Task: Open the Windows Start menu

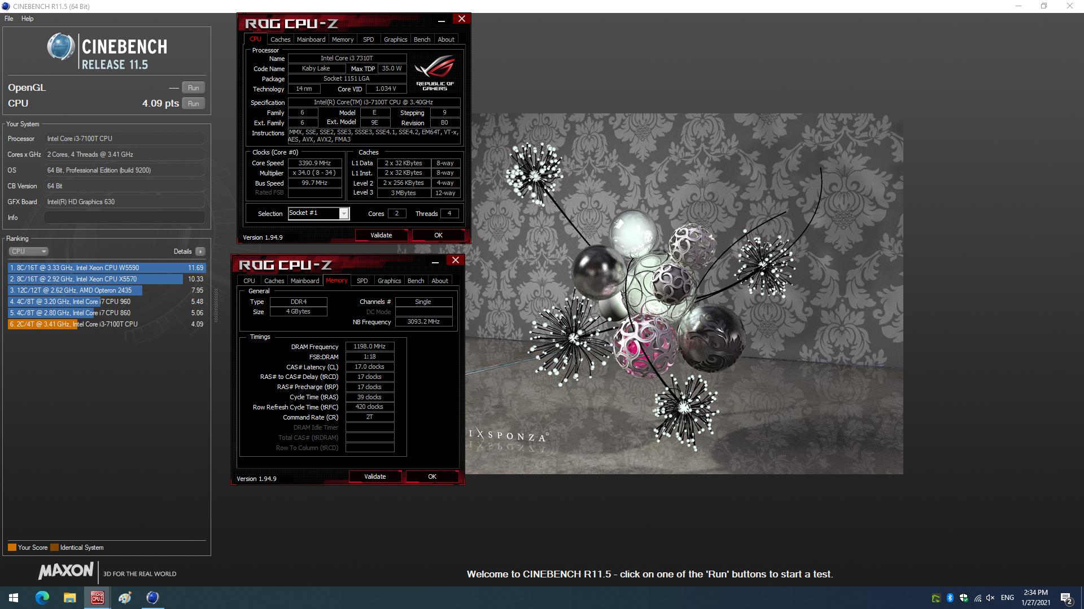Action: click(x=14, y=598)
